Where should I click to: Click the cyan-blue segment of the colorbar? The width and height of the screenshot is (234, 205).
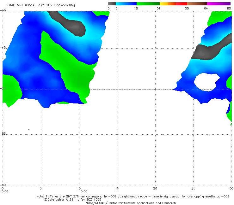126,4
